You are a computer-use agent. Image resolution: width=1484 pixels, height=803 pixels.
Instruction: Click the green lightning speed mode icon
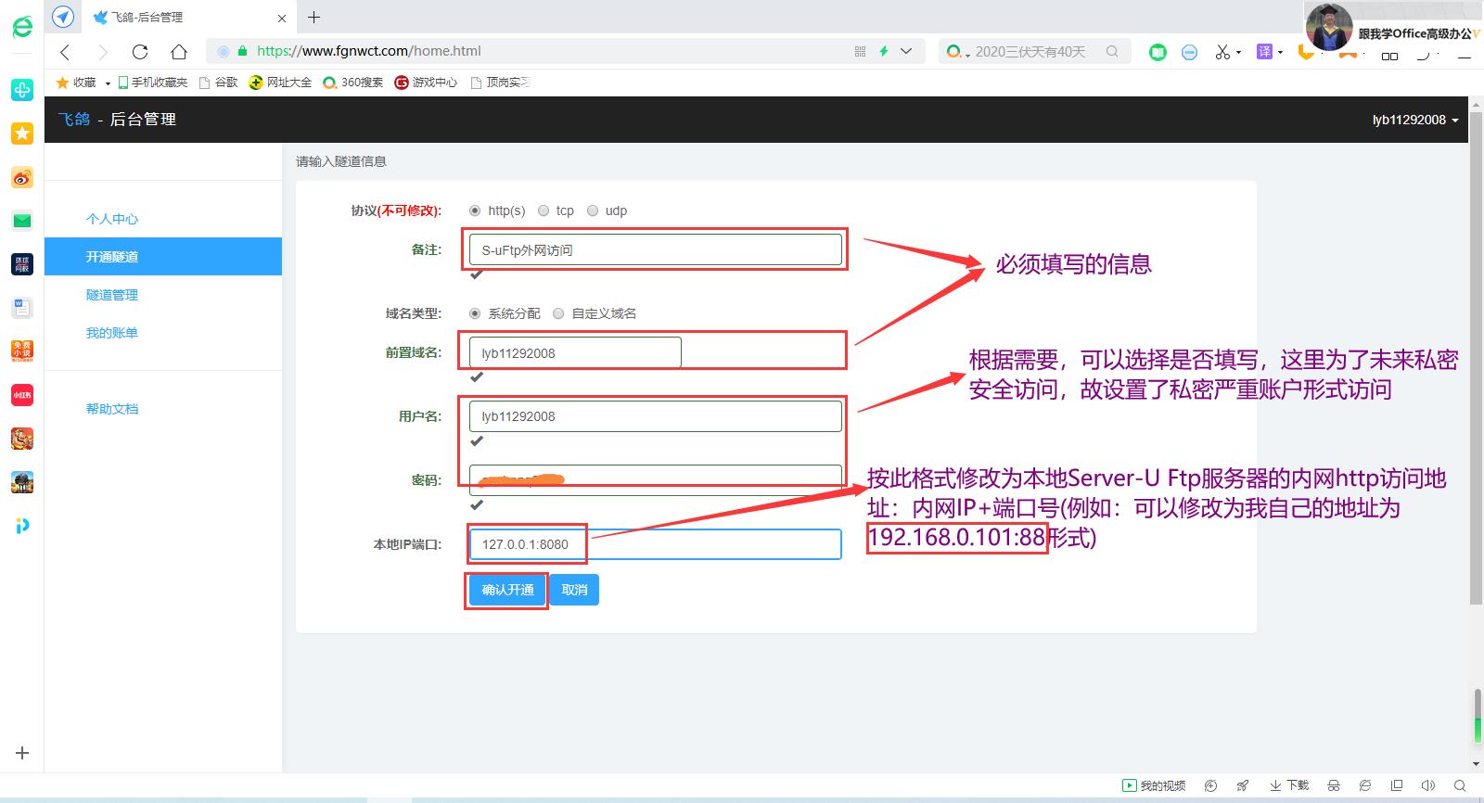(884, 52)
